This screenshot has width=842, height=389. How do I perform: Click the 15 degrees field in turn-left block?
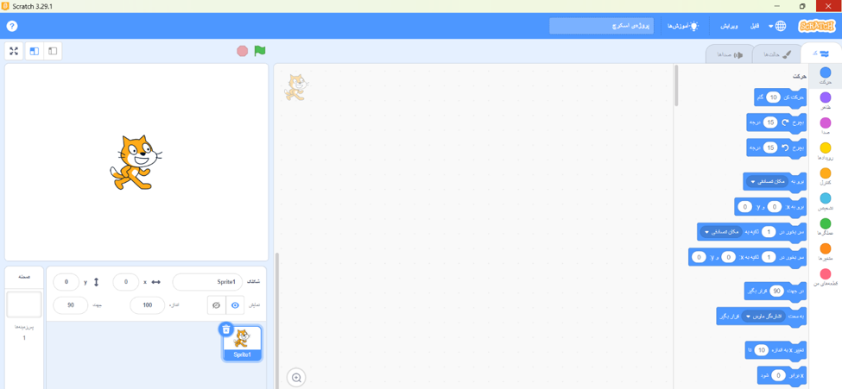[x=770, y=147]
